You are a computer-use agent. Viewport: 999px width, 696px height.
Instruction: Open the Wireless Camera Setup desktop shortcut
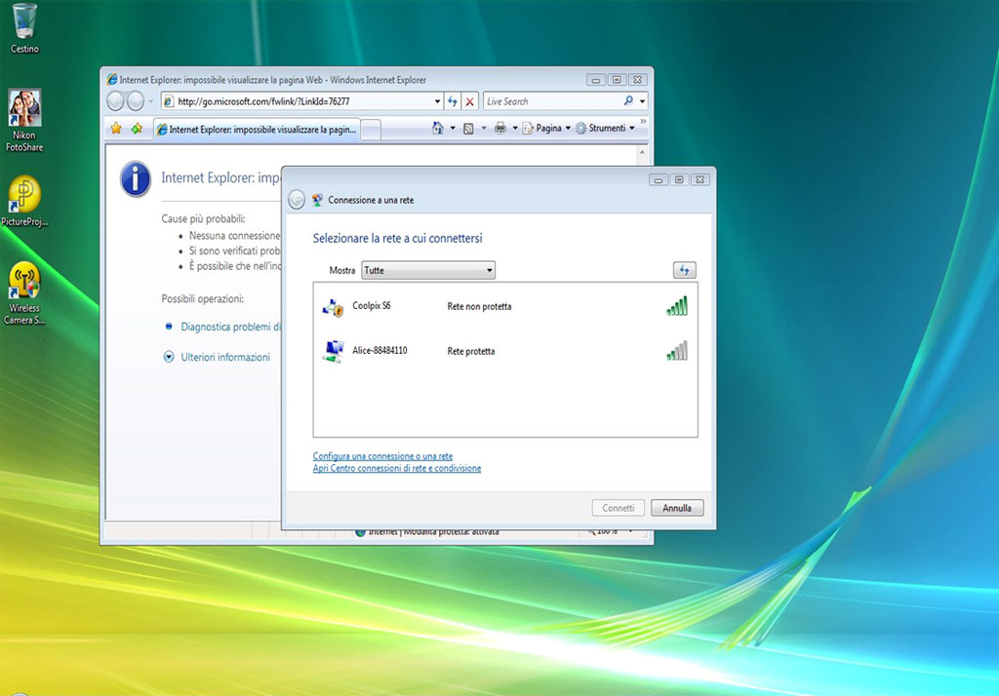pyautogui.click(x=24, y=293)
